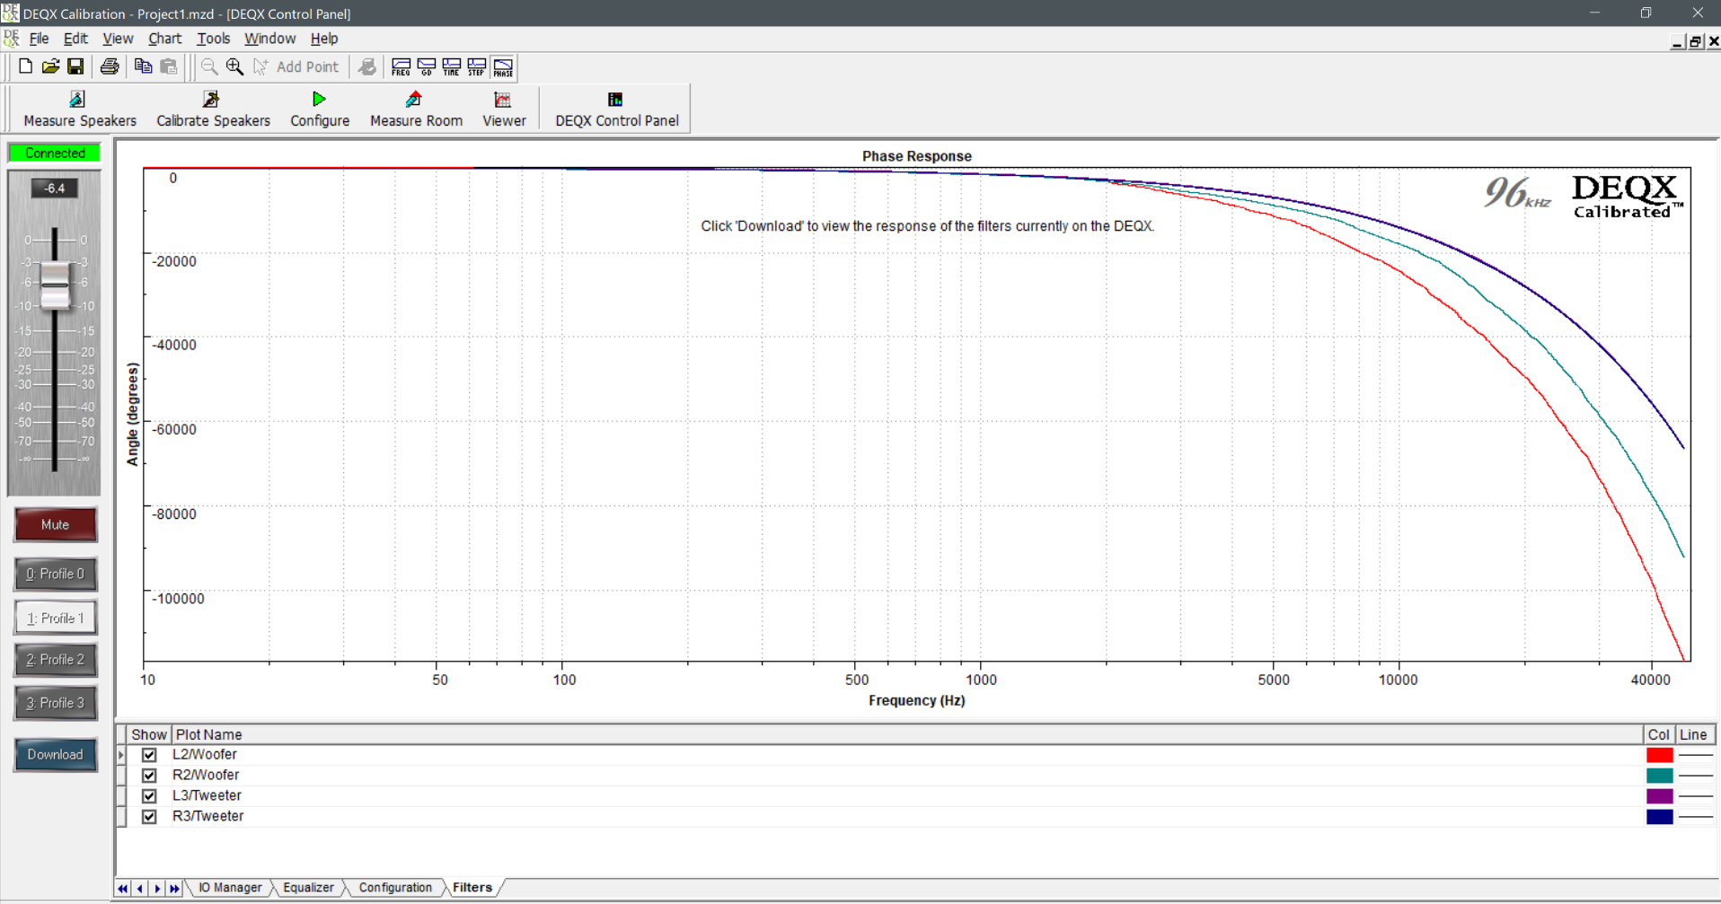Image resolution: width=1721 pixels, height=904 pixels.
Task: Copy chart to clipboard
Action: click(x=143, y=66)
